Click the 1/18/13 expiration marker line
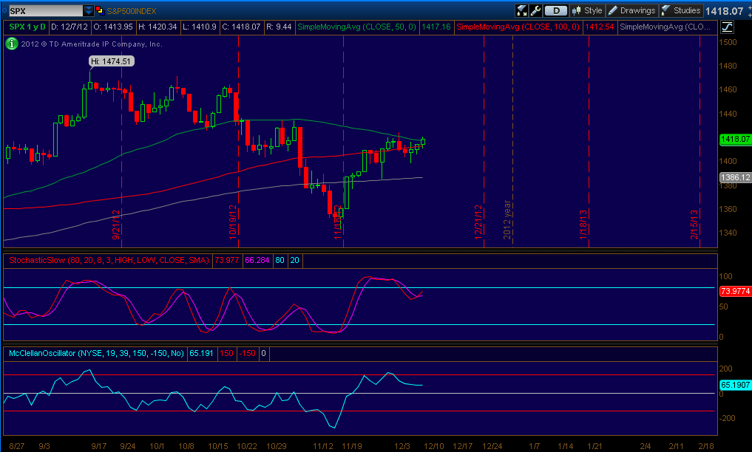 589,141
